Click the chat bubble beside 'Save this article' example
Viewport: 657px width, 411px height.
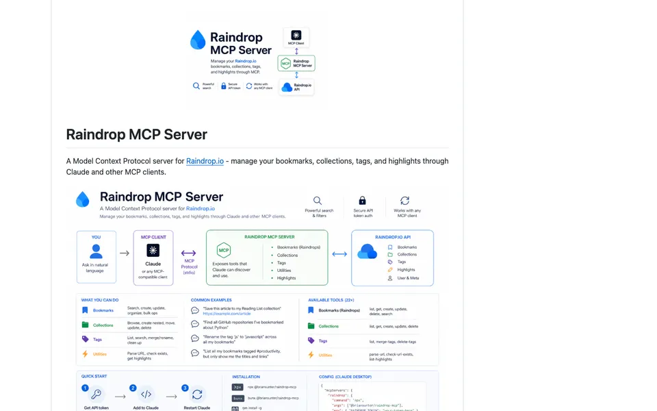tap(195, 310)
